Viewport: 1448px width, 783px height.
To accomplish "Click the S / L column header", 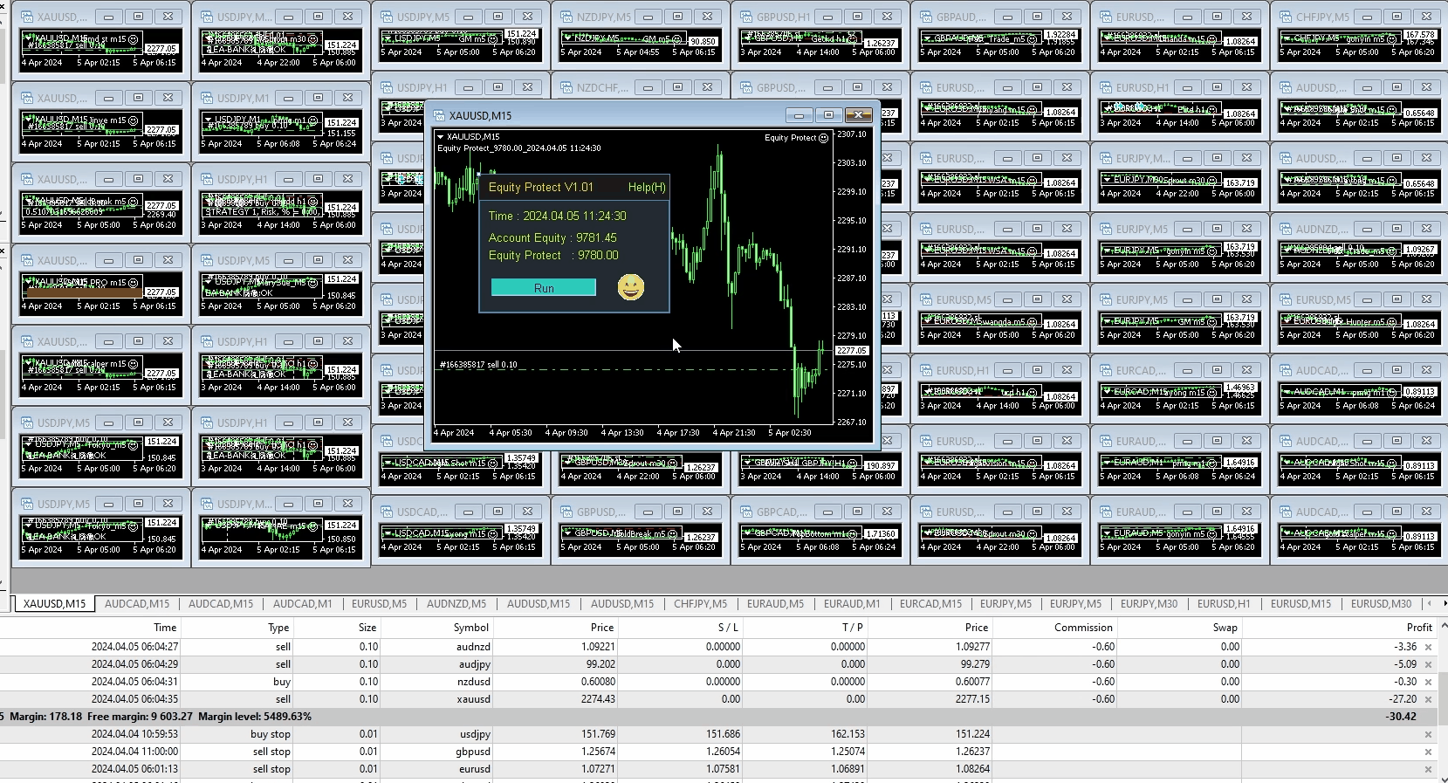I will click(728, 627).
